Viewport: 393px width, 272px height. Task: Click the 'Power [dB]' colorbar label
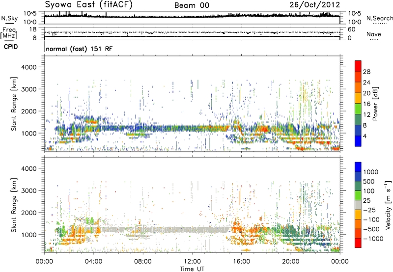(375, 104)
